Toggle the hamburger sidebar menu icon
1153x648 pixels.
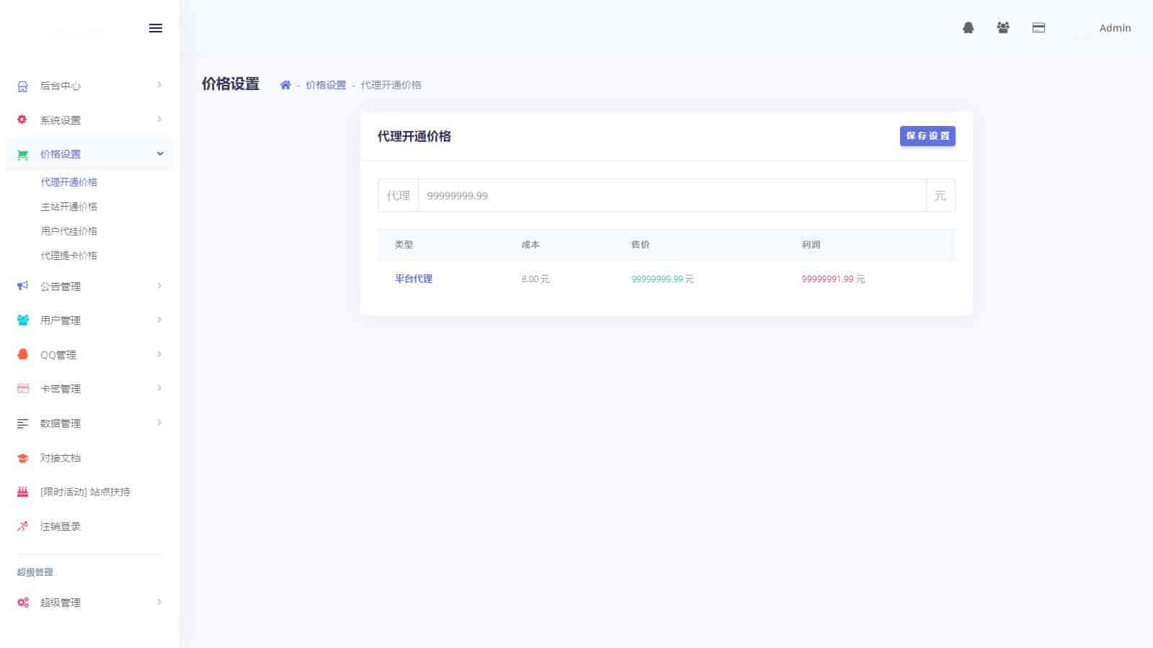click(x=156, y=28)
